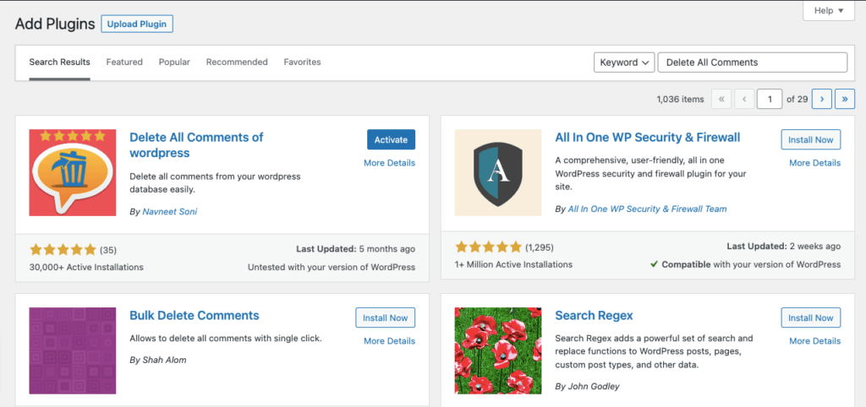The width and height of the screenshot is (866, 407).
Task: Open the Delete All Comments of wordpress title
Action: tap(196, 145)
